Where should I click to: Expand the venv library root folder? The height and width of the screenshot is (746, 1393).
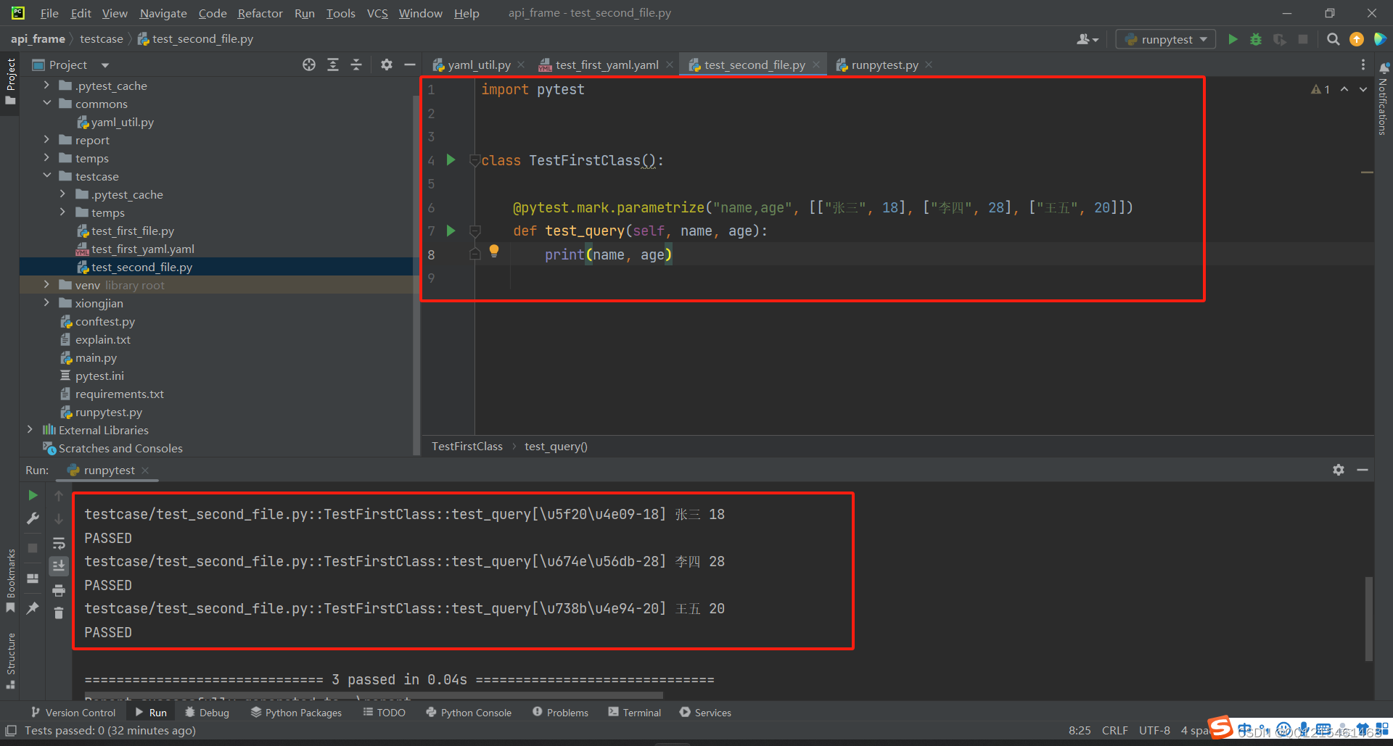(47, 285)
